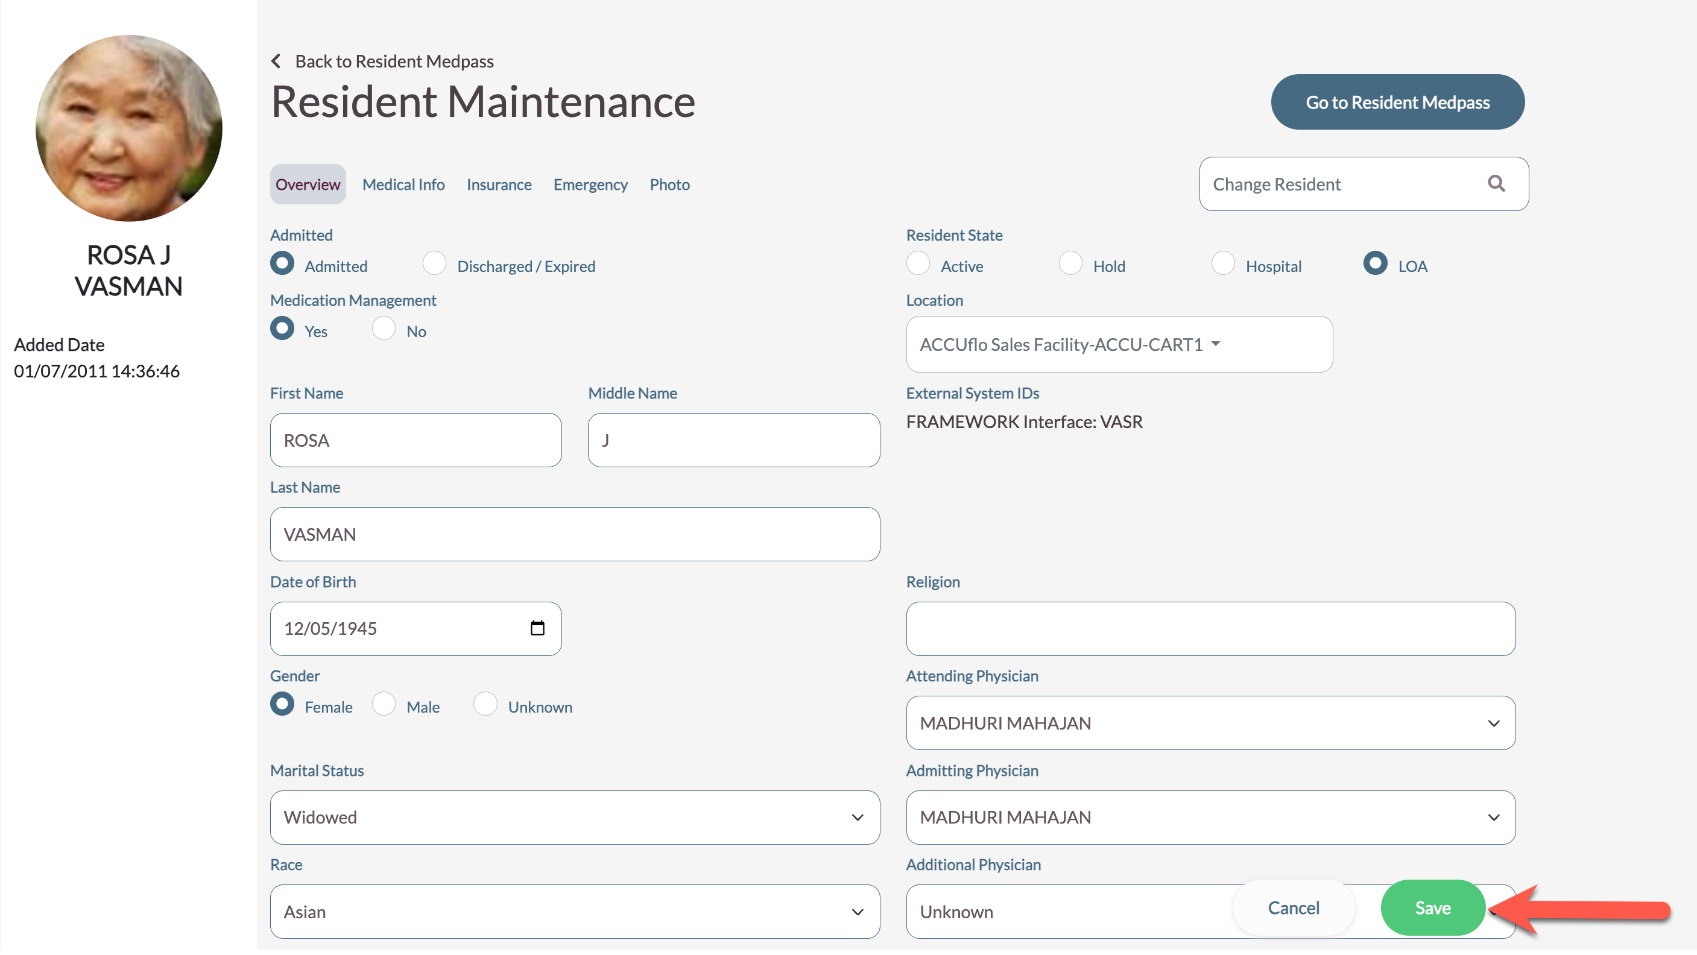
Task: Click the back chevron arrow icon
Action: click(276, 61)
